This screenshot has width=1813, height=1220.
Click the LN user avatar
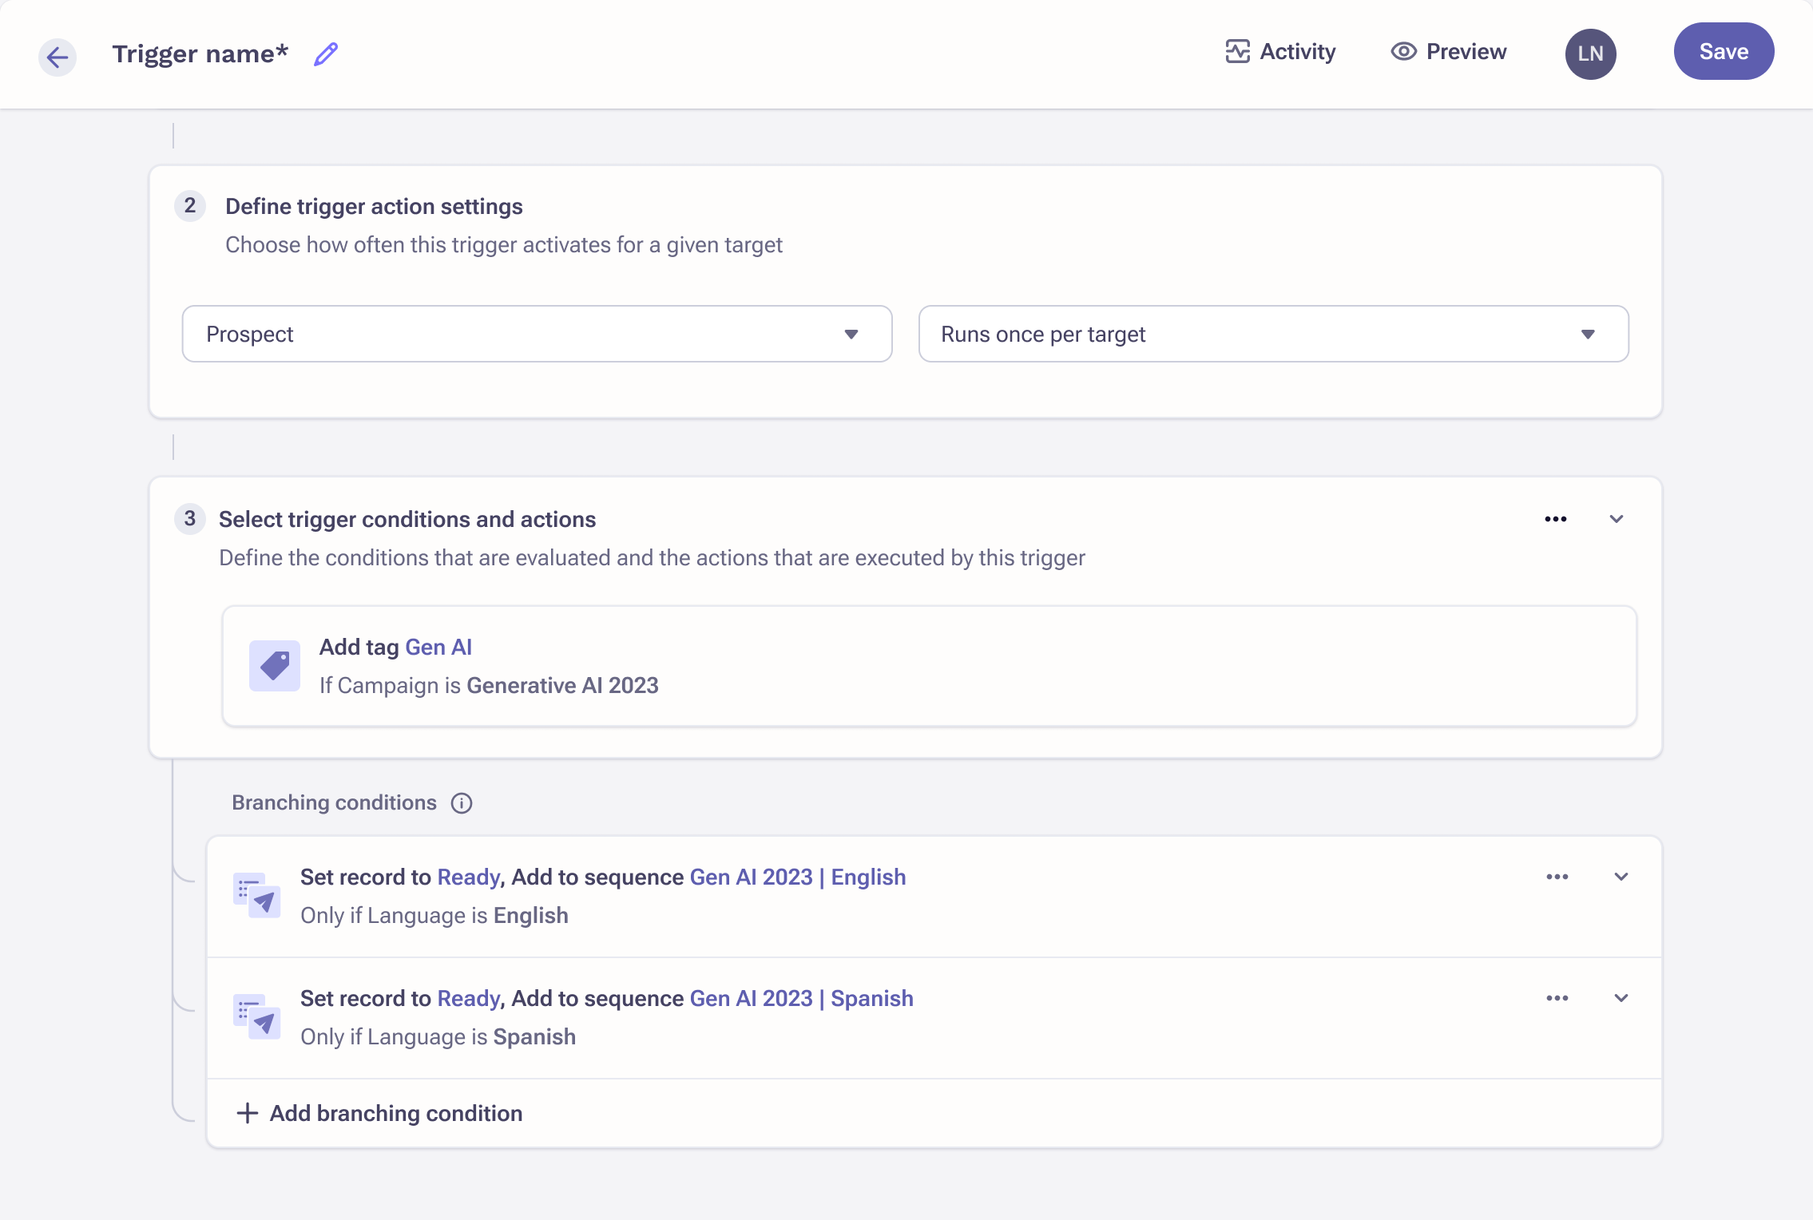tap(1590, 53)
